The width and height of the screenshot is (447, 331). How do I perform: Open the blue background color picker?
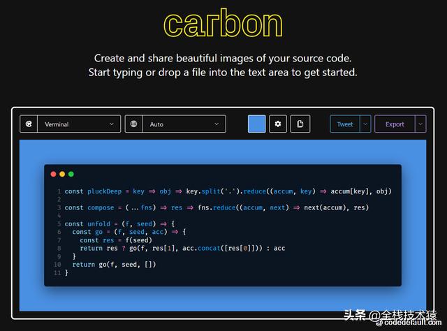(x=256, y=124)
